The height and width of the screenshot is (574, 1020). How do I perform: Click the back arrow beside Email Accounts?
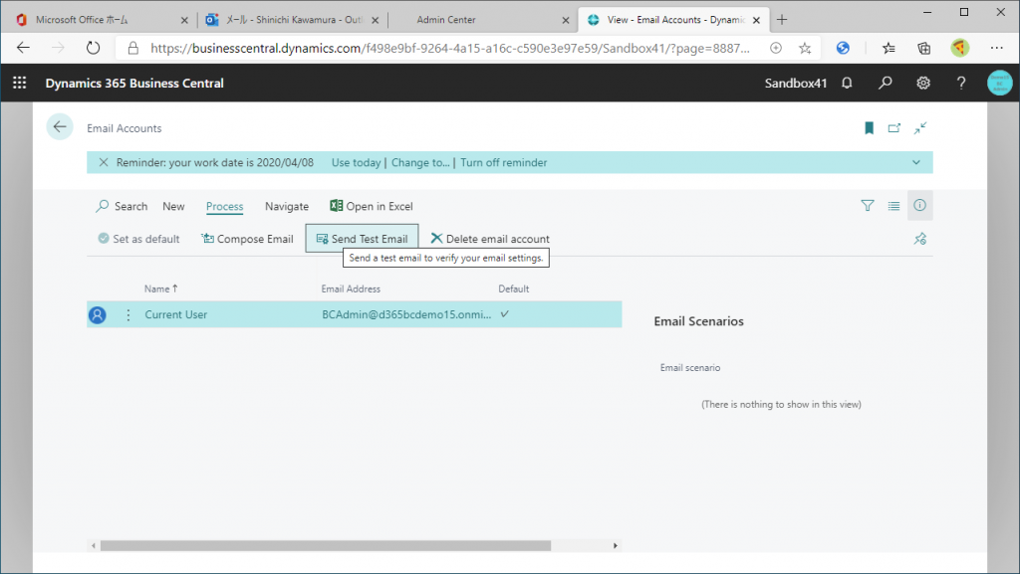coord(60,127)
